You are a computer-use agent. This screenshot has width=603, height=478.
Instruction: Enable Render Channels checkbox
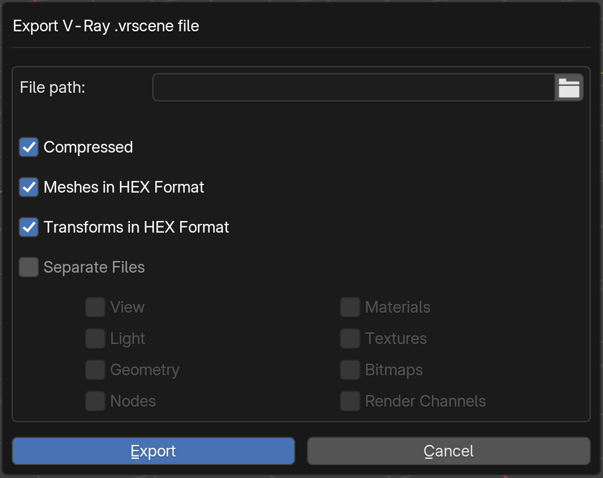pos(350,401)
